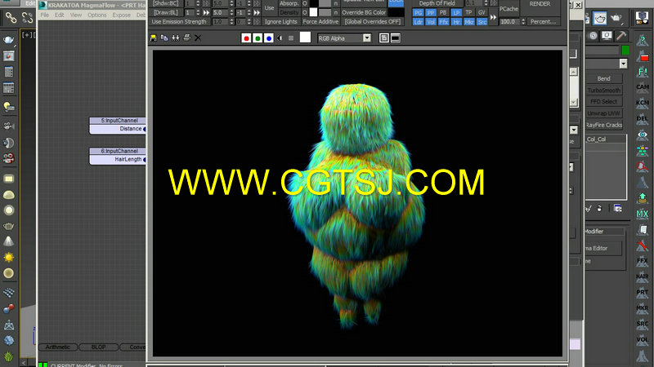The width and height of the screenshot is (654, 367).
Task: Open the Rendered Frame Window icon
Action: click(x=9, y=55)
